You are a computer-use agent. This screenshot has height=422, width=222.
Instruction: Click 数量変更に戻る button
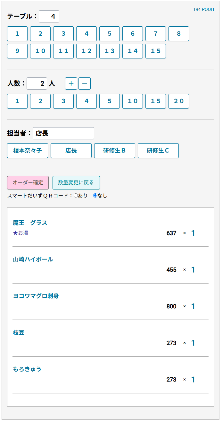76,183
